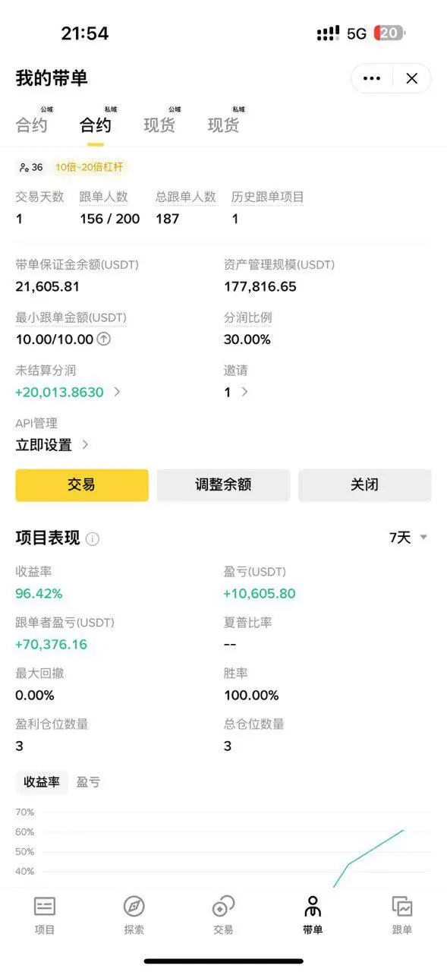Viewport: 447px width, 972px height.
Task: Select the 带单 bottom navigation icon
Action: pos(313,914)
